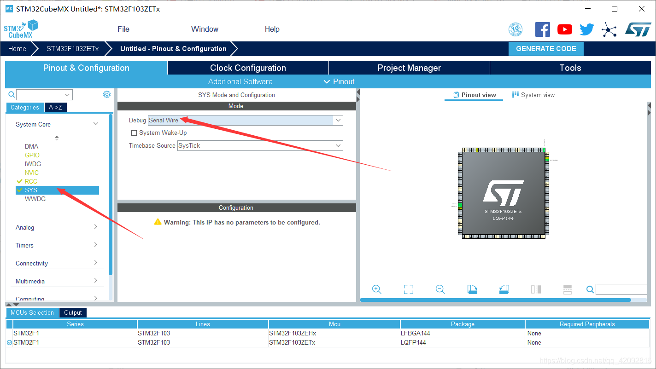
Task: Open the Output tab
Action: tap(73, 312)
